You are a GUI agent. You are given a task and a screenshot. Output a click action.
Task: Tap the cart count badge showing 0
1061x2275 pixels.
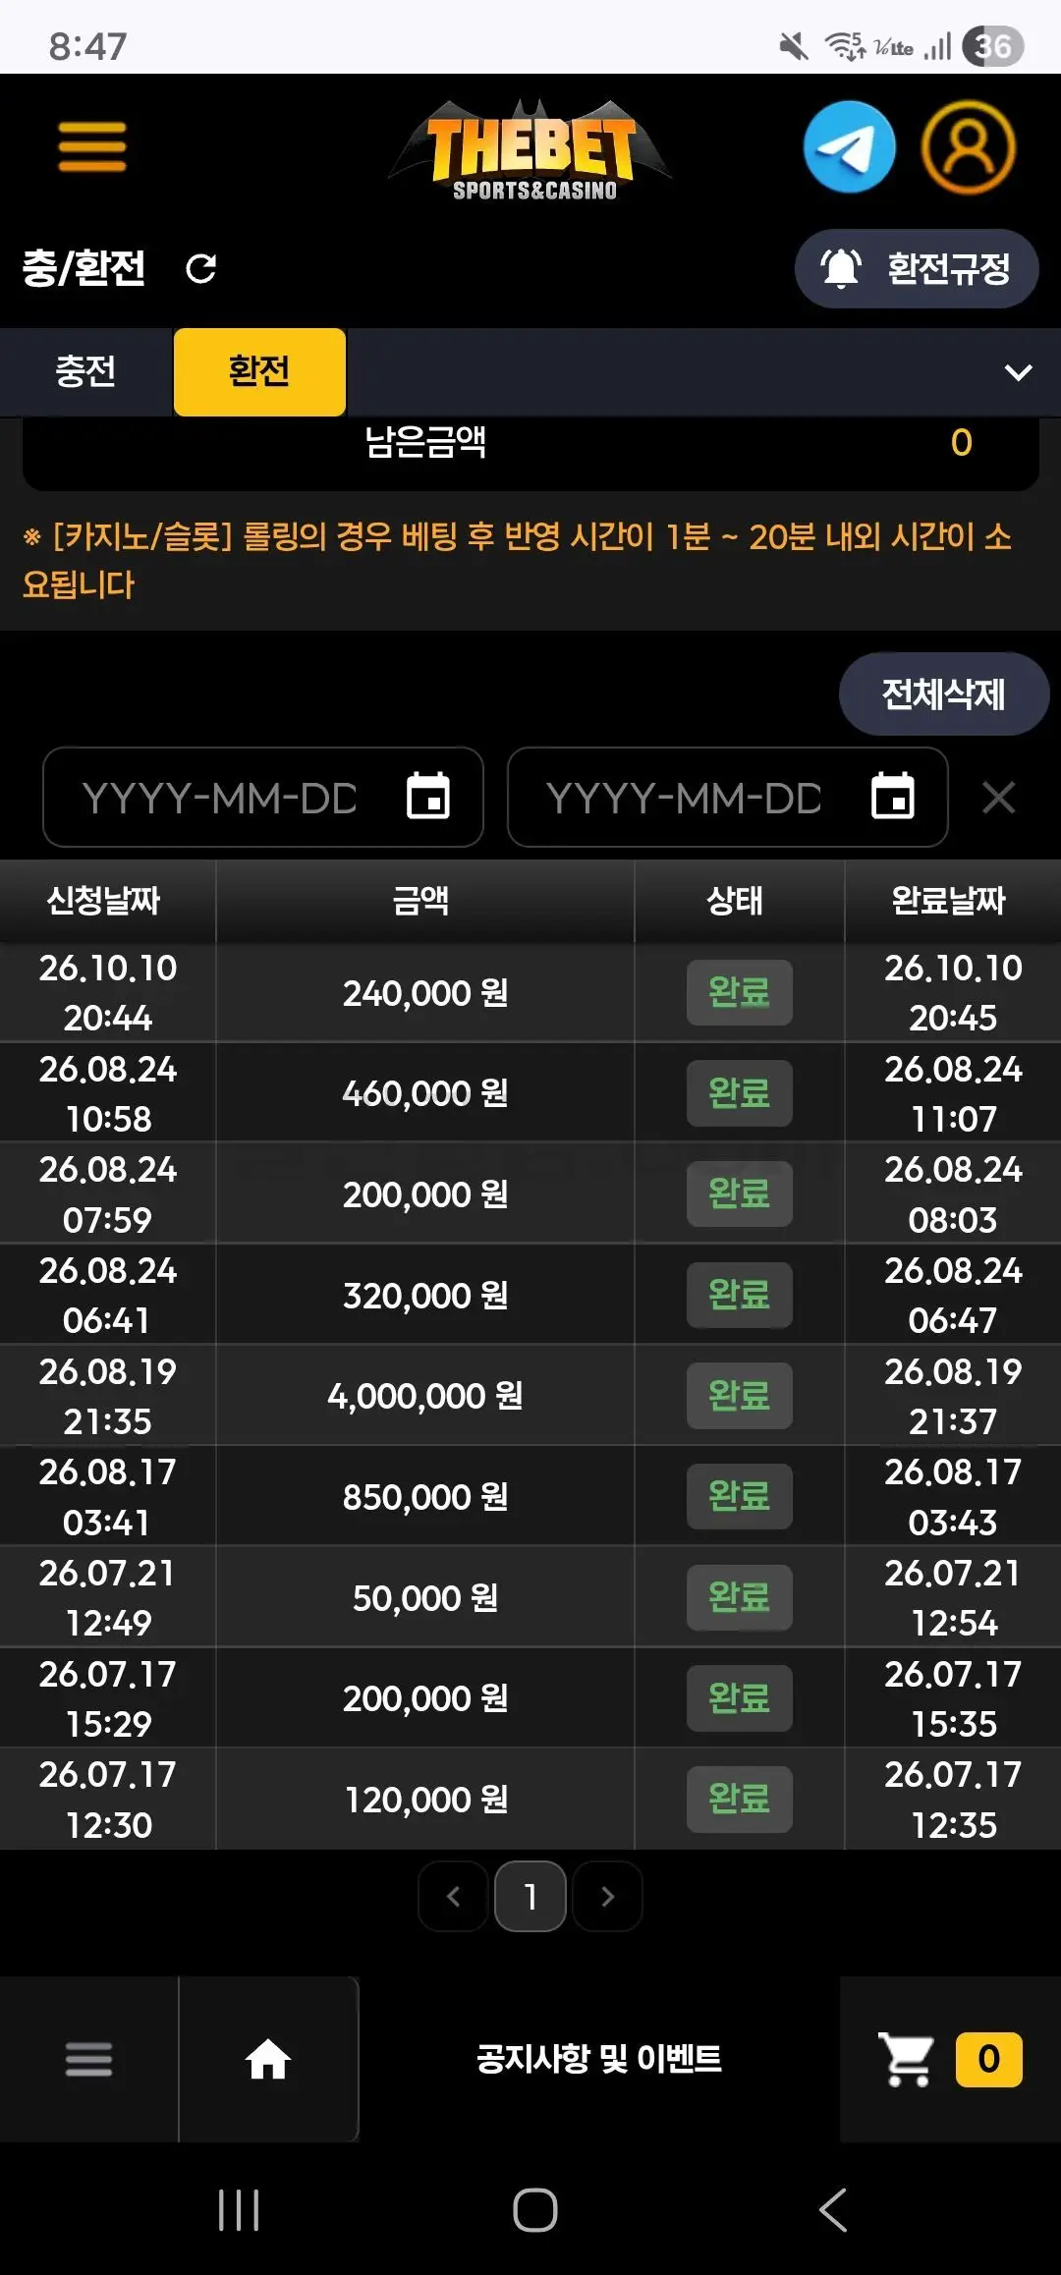[989, 2059]
